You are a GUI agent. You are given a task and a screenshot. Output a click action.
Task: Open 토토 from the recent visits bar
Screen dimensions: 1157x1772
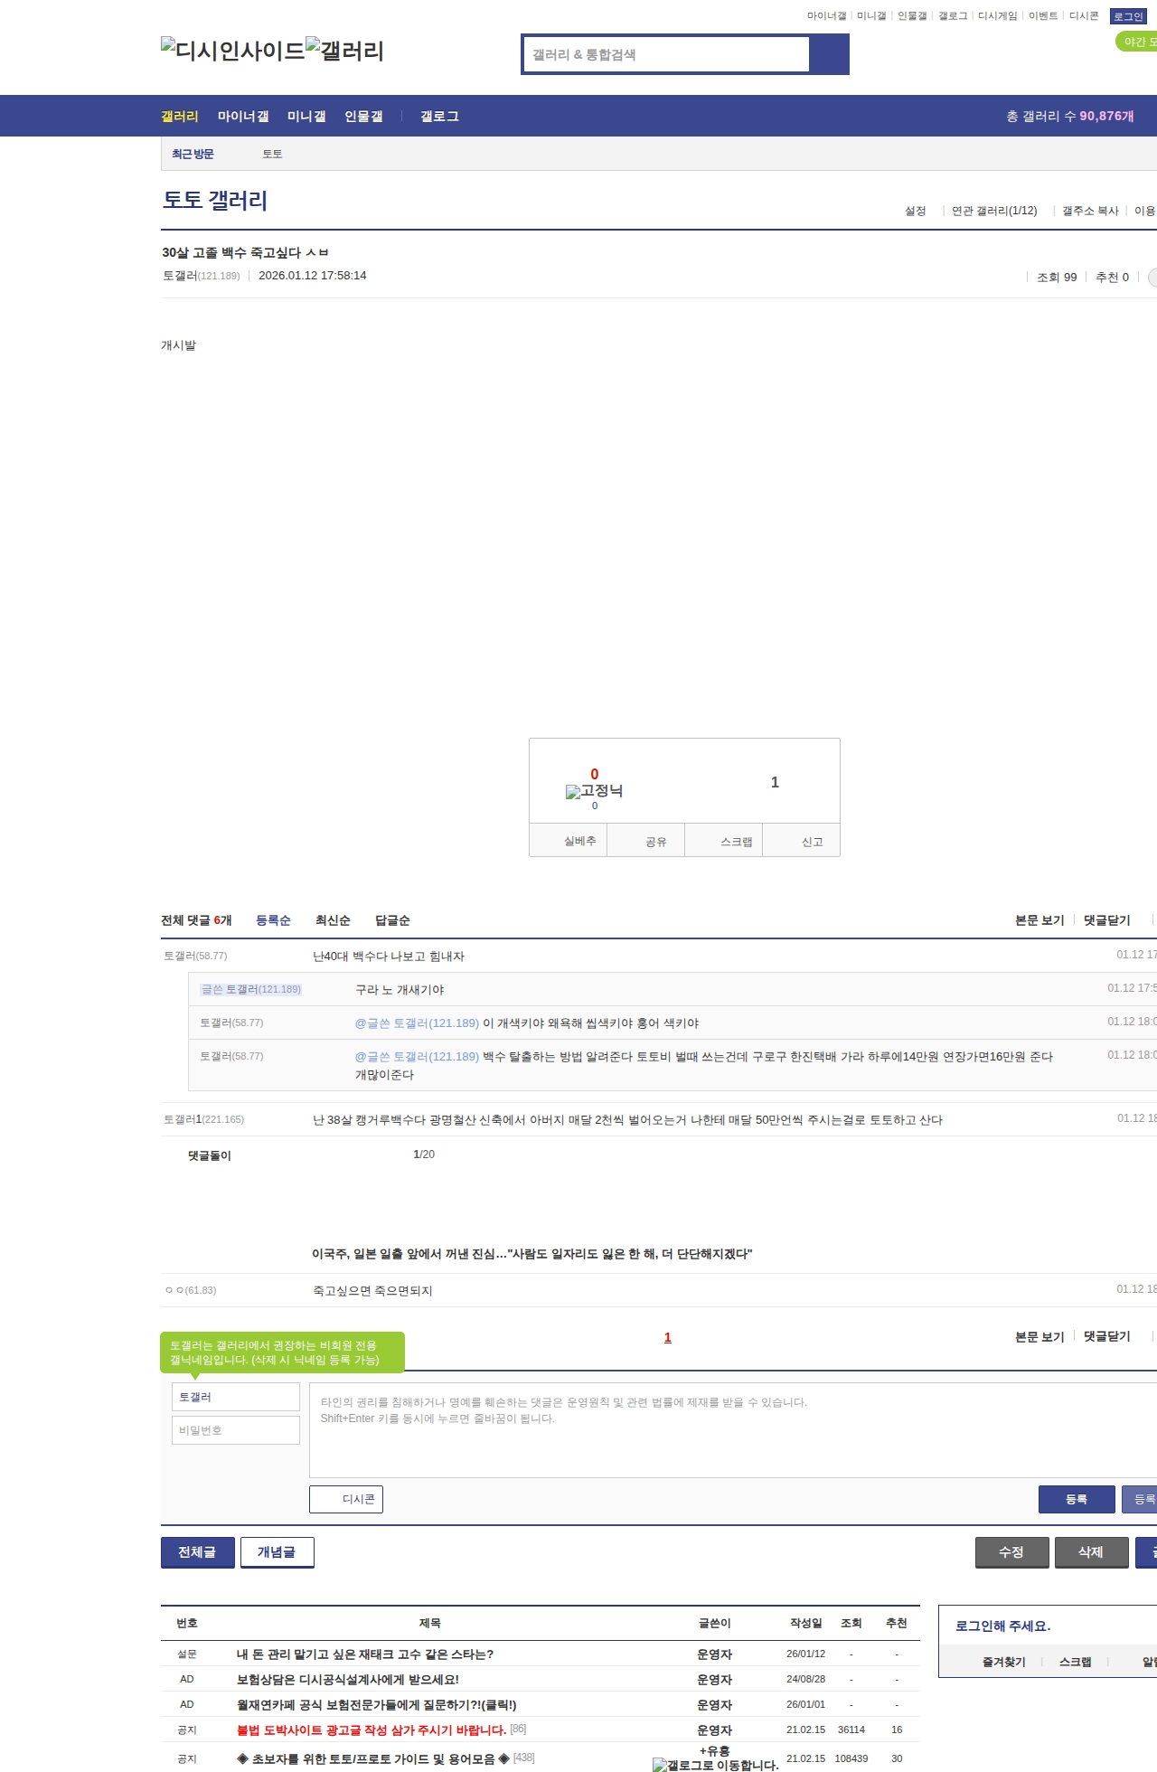[x=272, y=154]
